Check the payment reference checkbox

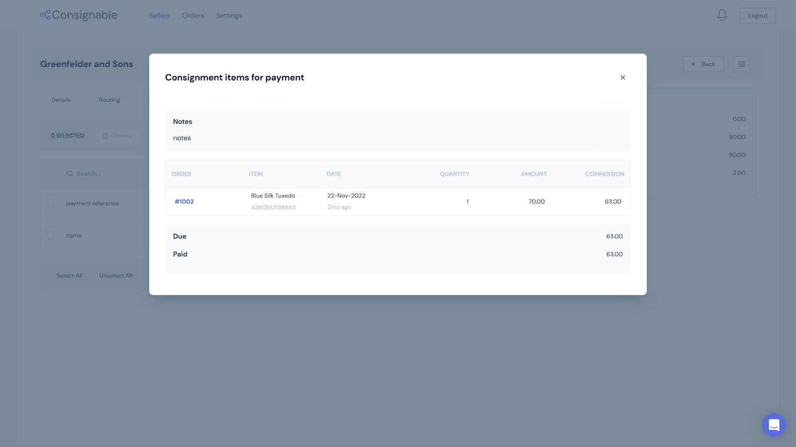point(50,203)
